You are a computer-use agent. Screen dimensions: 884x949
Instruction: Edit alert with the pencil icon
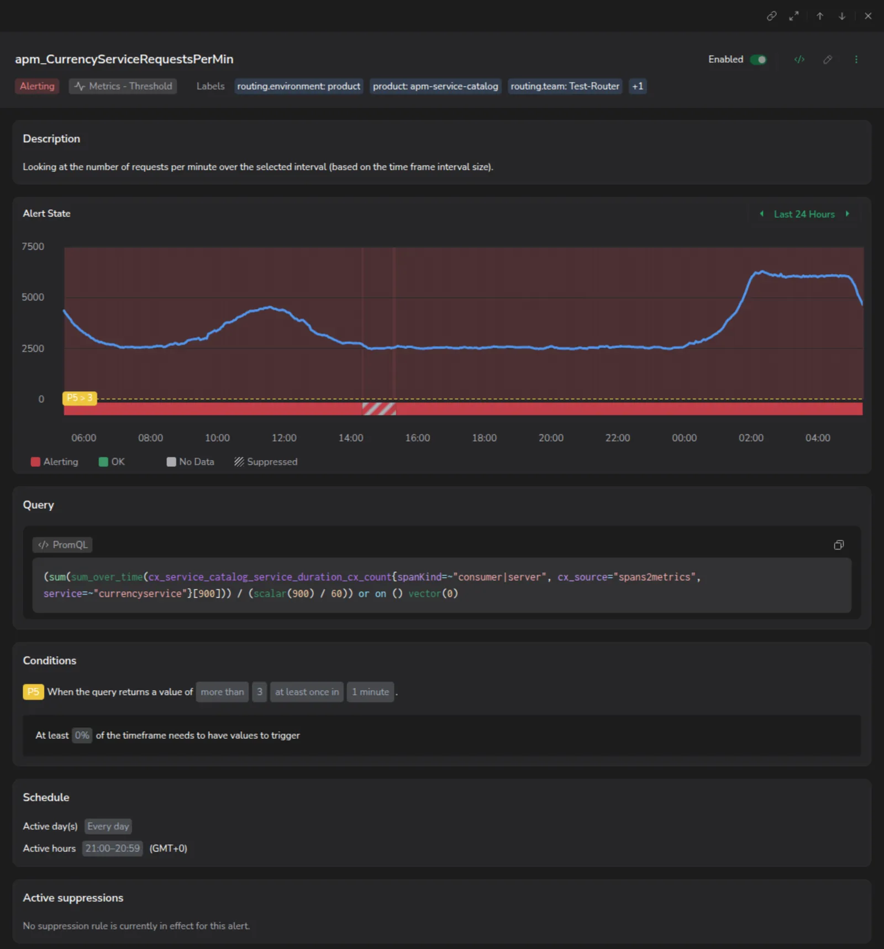pyautogui.click(x=828, y=59)
